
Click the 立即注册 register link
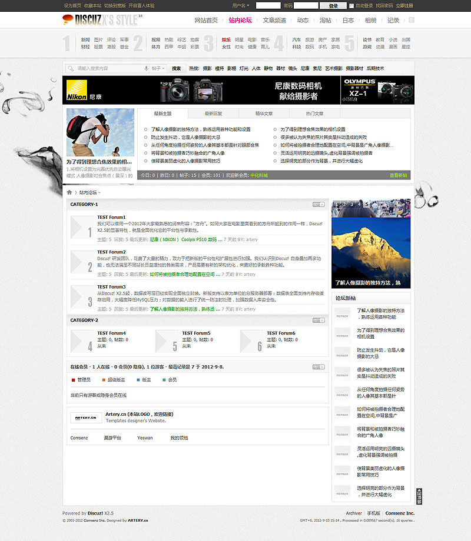pyautogui.click(x=404, y=5)
